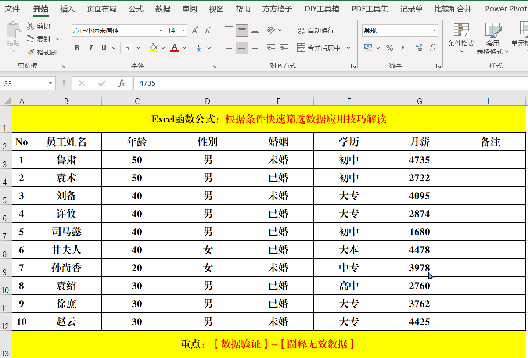Switch to the 数据 (Data) tab
This screenshot has width=528, height=358.
(x=163, y=9)
